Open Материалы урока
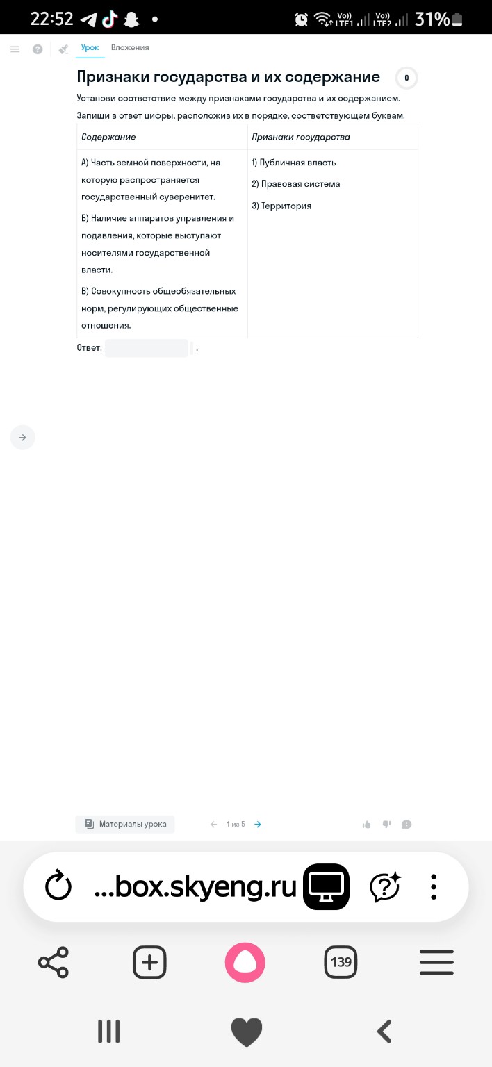 tap(125, 824)
